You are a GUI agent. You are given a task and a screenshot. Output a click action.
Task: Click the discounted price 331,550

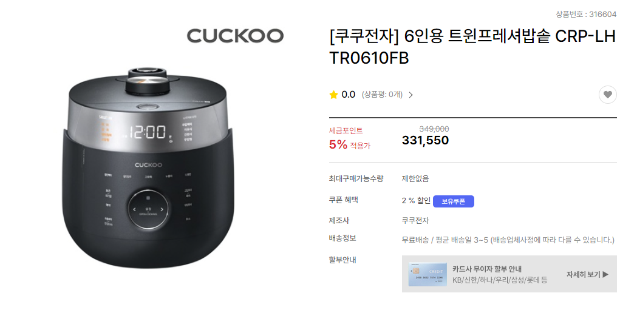click(x=425, y=140)
